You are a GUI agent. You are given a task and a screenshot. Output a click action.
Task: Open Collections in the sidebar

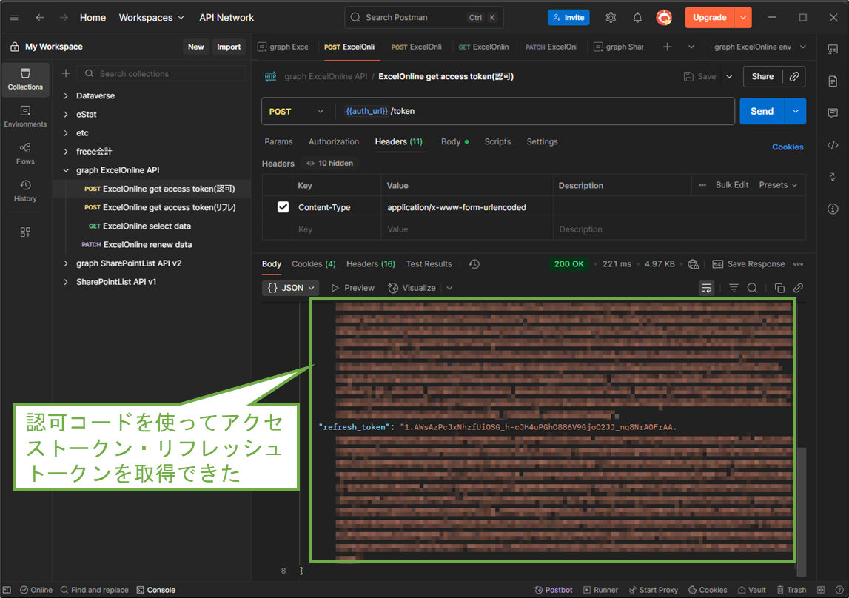click(x=25, y=79)
